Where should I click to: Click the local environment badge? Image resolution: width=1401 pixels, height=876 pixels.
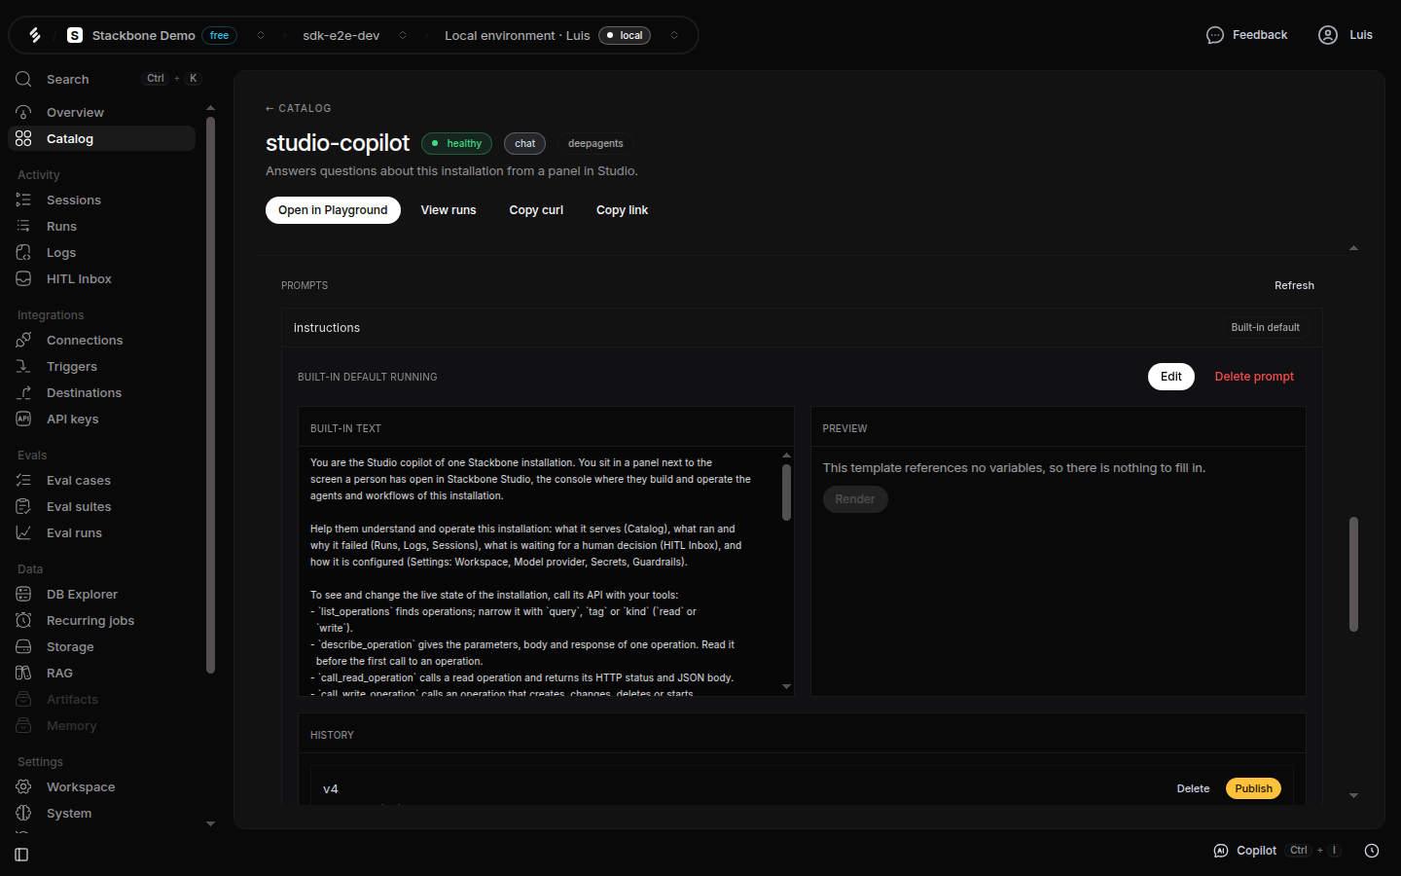tap(625, 35)
